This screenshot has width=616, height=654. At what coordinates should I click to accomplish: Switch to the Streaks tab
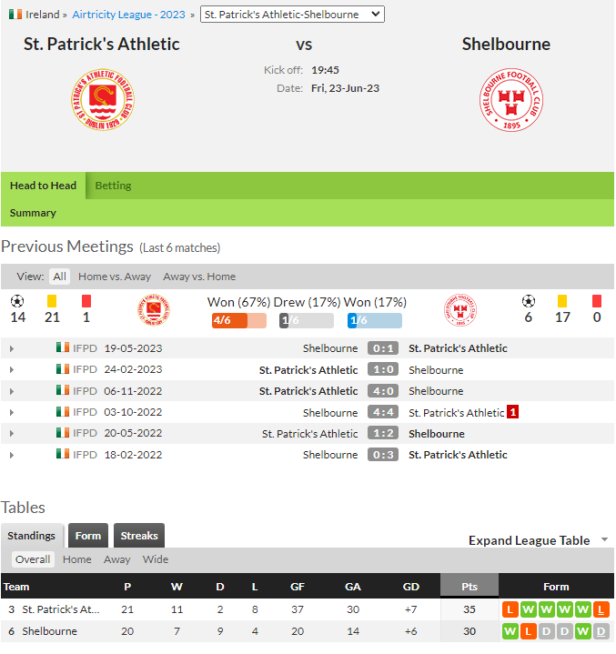139,536
